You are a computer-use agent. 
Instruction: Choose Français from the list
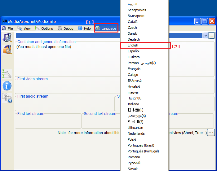[144, 69]
